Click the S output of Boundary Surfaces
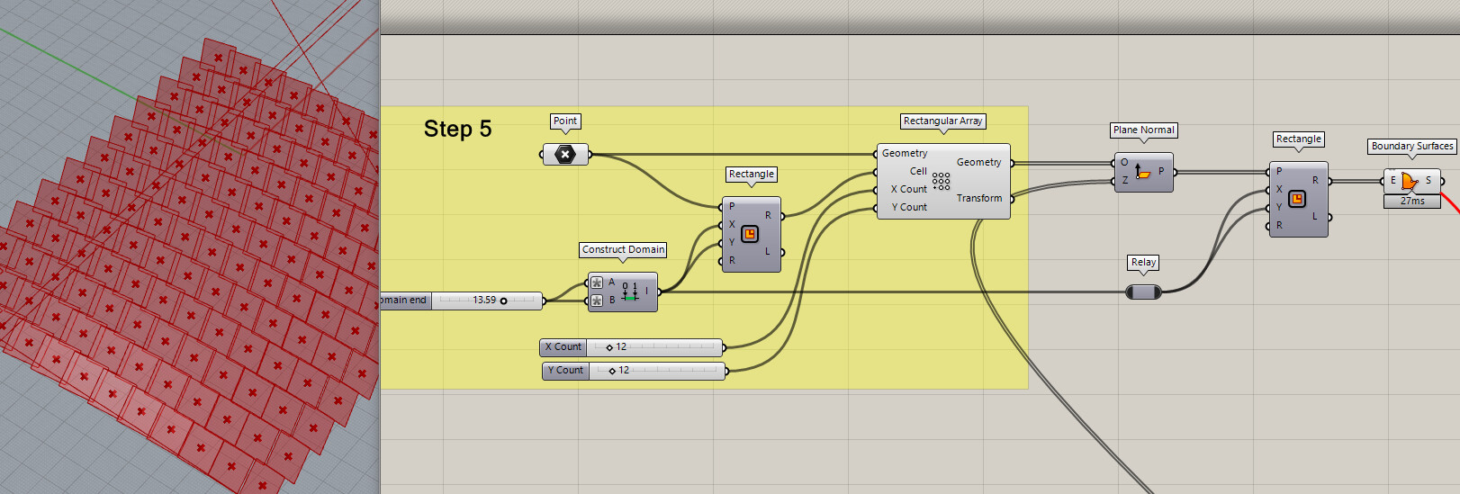The height and width of the screenshot is (494, 1460). pos(1428,180)
